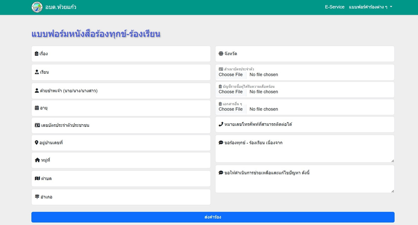Viewport: 418px width, 225px height.
Task: Click the อบต.ห้วยแก้ว logo icon
Action: tap(37, 7)
